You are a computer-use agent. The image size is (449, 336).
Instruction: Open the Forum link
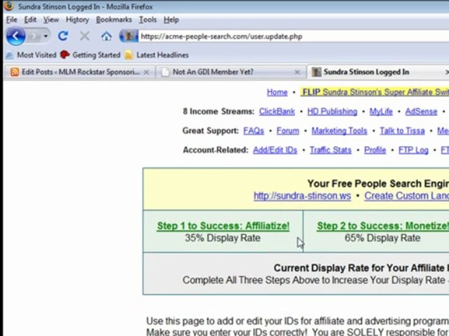(x=288, y=131)
